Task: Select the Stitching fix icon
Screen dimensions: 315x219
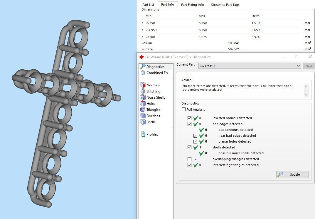Action: (x=143, y=91)
